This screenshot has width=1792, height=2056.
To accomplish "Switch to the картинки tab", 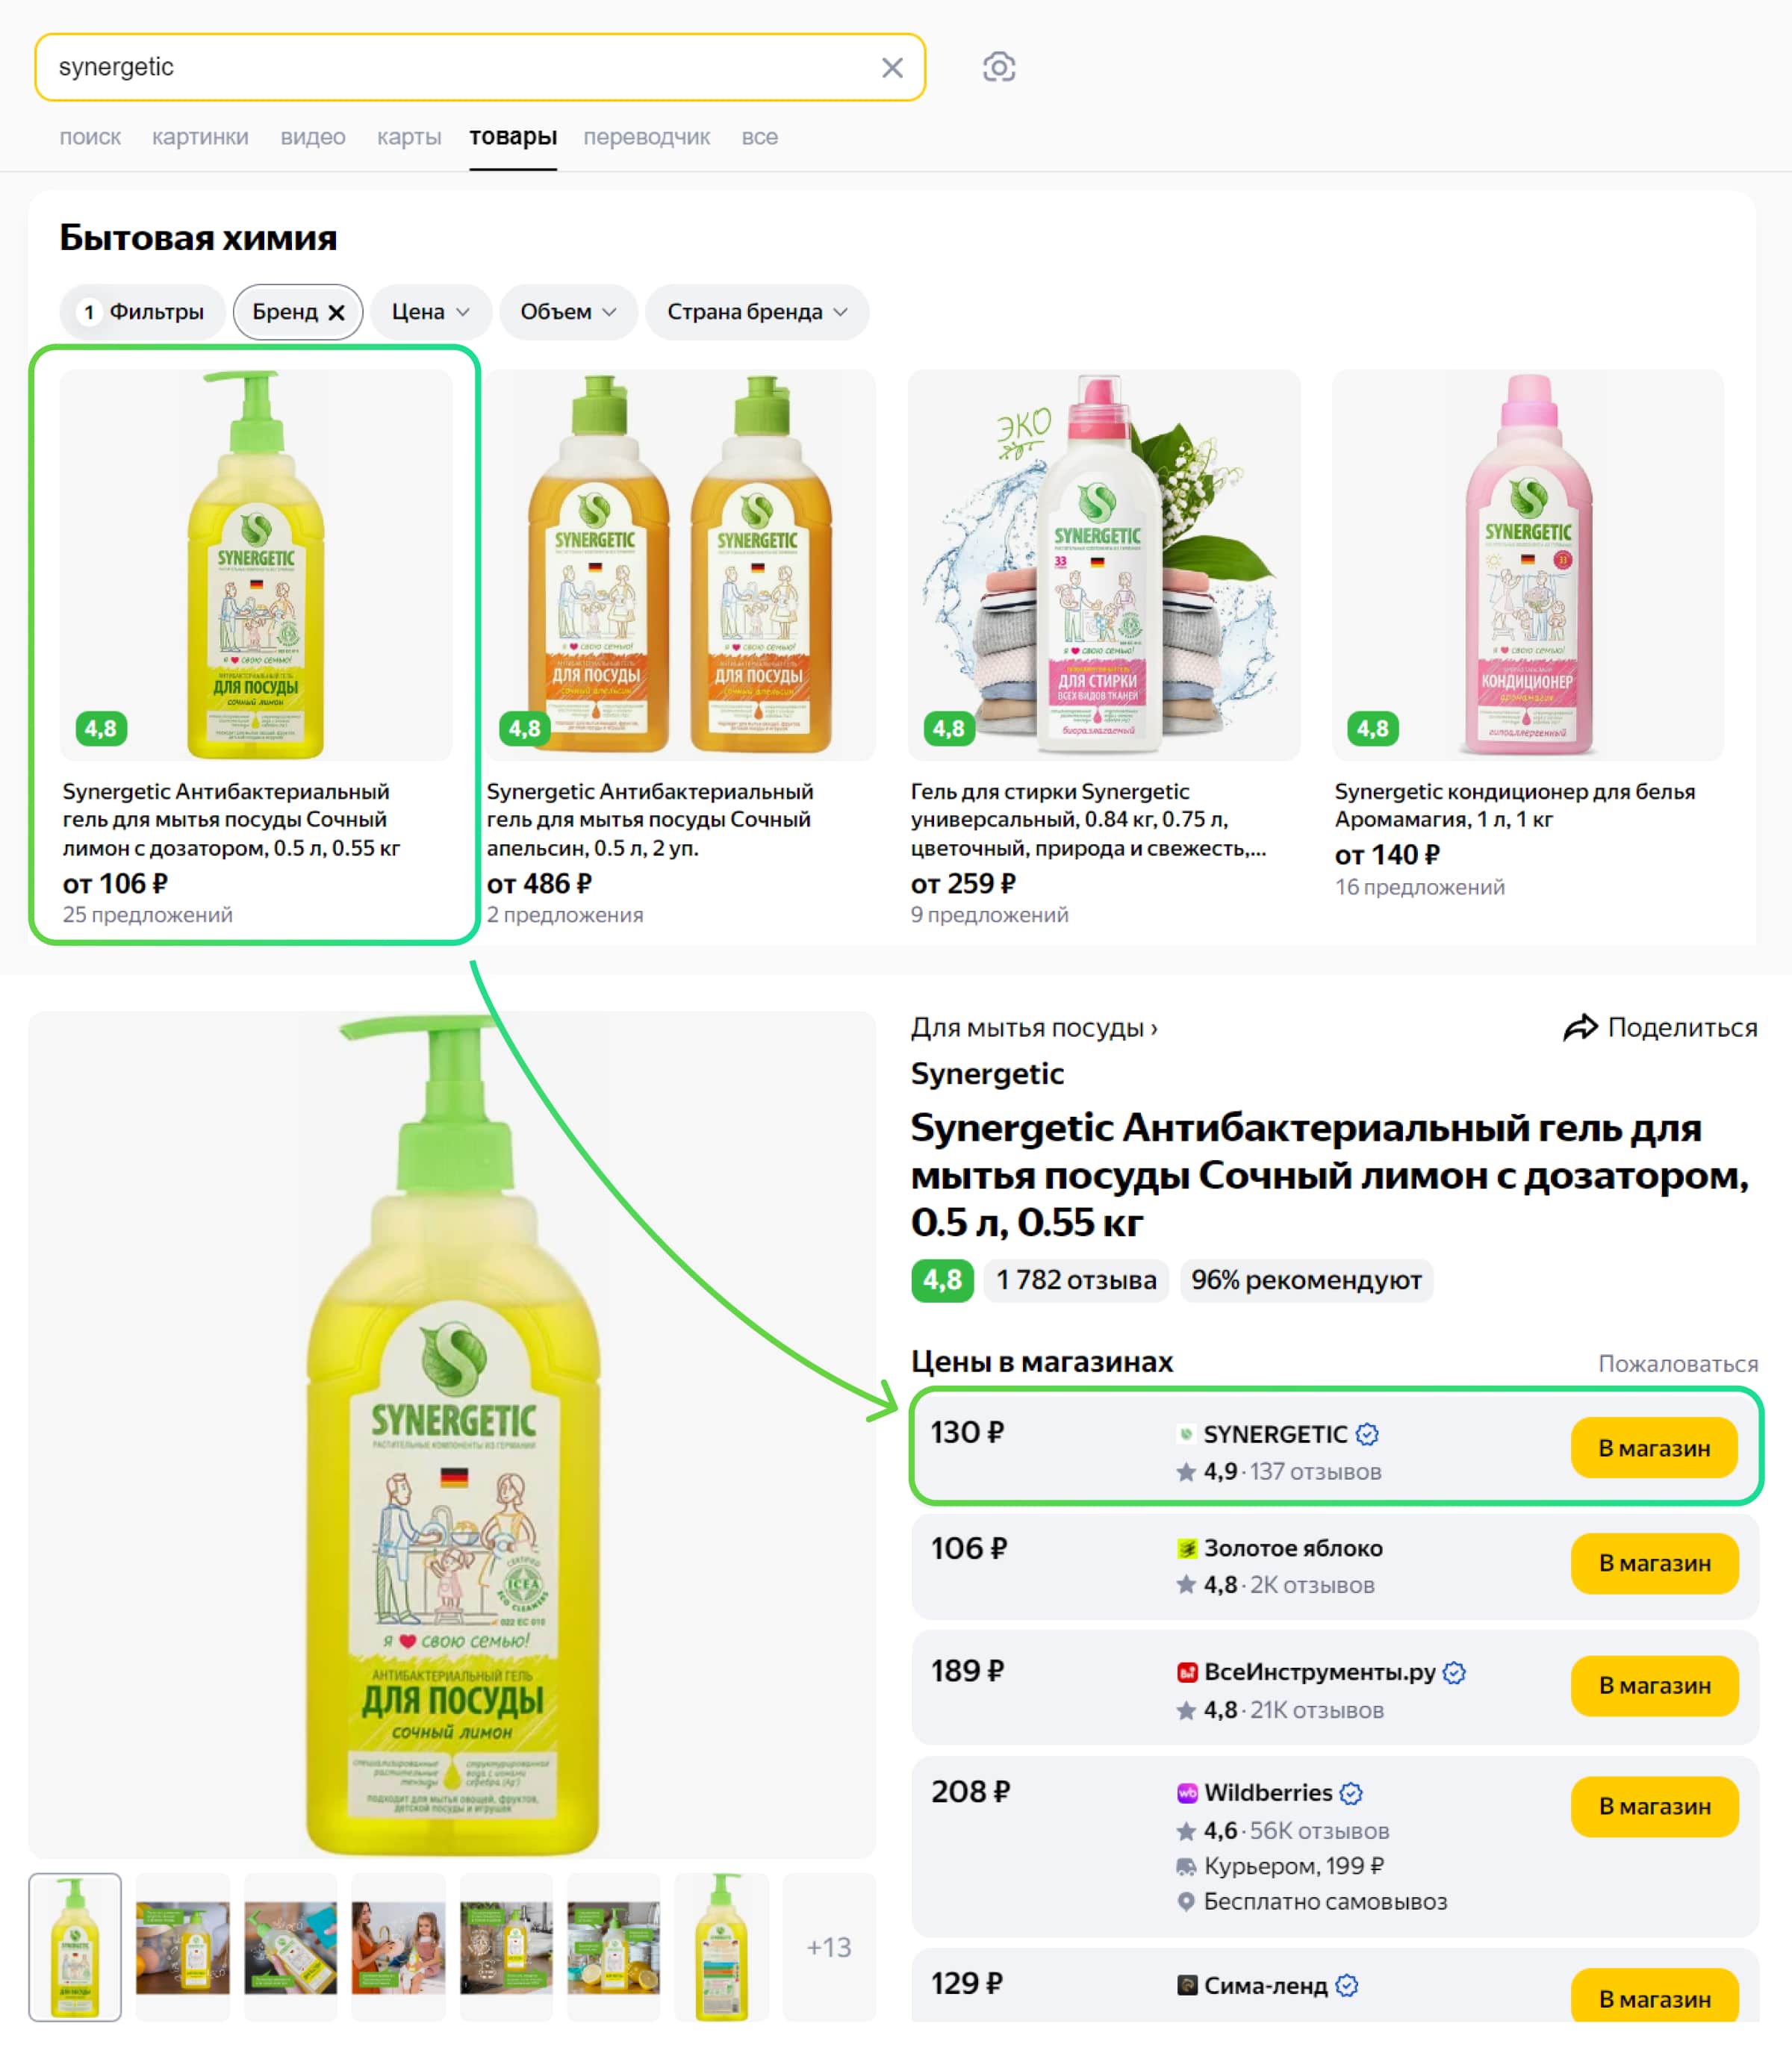I will [x=200, y=137].
